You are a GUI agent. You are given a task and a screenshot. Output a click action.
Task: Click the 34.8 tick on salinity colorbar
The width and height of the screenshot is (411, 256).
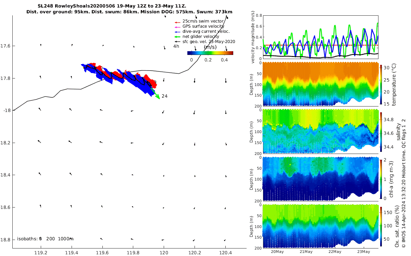click(x=389, y=120)
